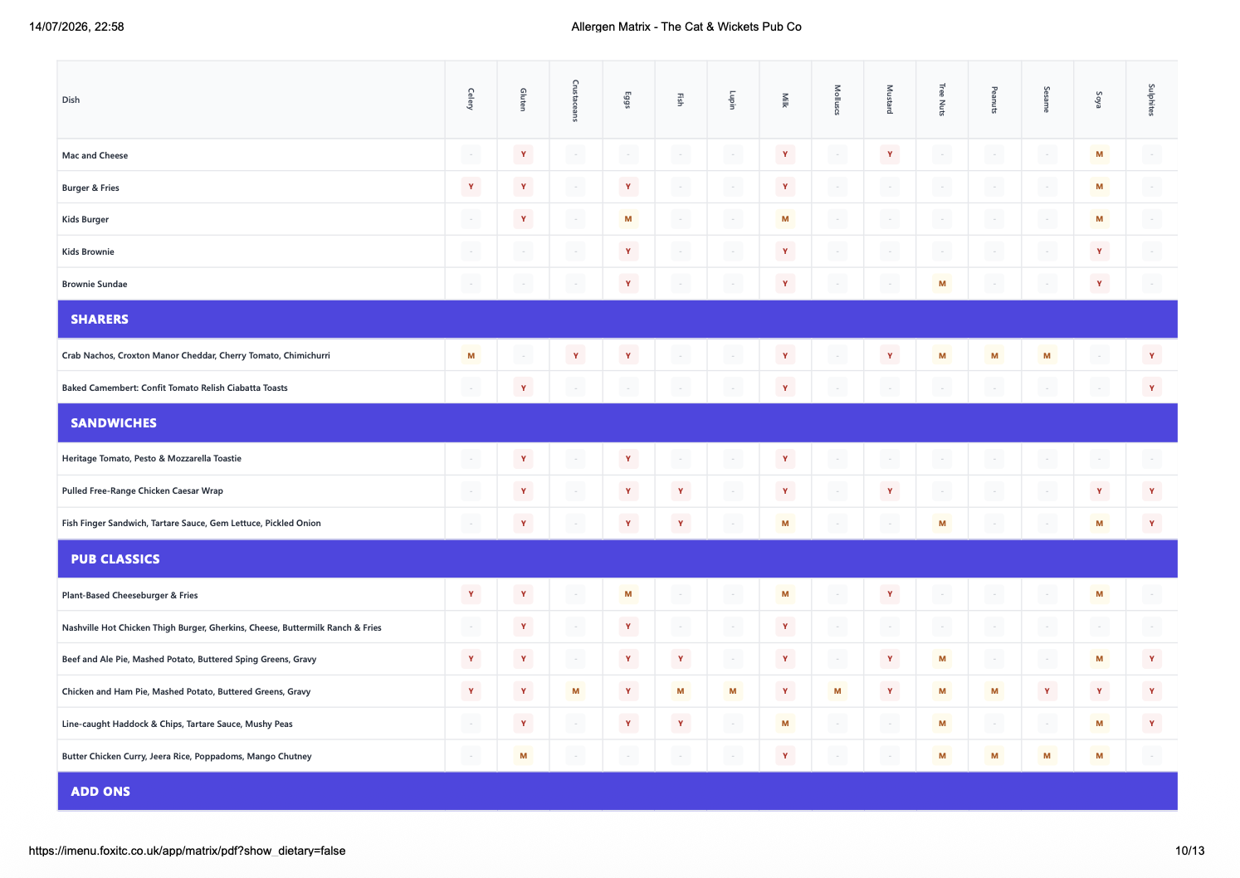Click Caesar Wrap Fish Y cell

[x=680, y=491]
